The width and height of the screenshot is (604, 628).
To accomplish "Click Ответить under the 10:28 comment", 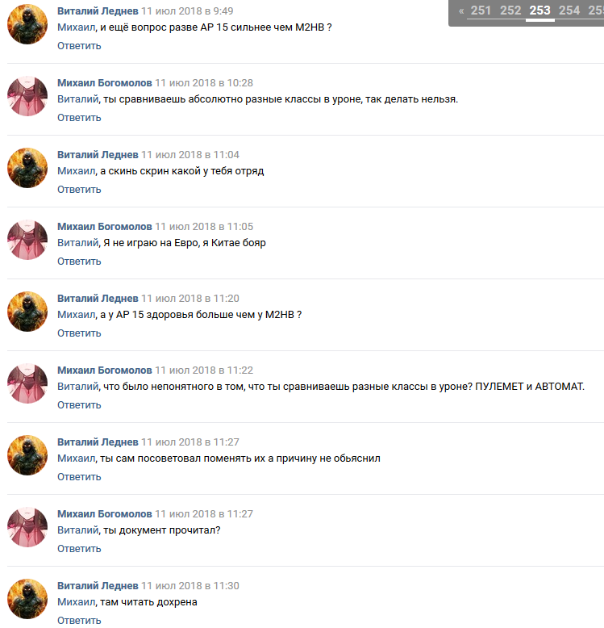I will pos(79,117).
